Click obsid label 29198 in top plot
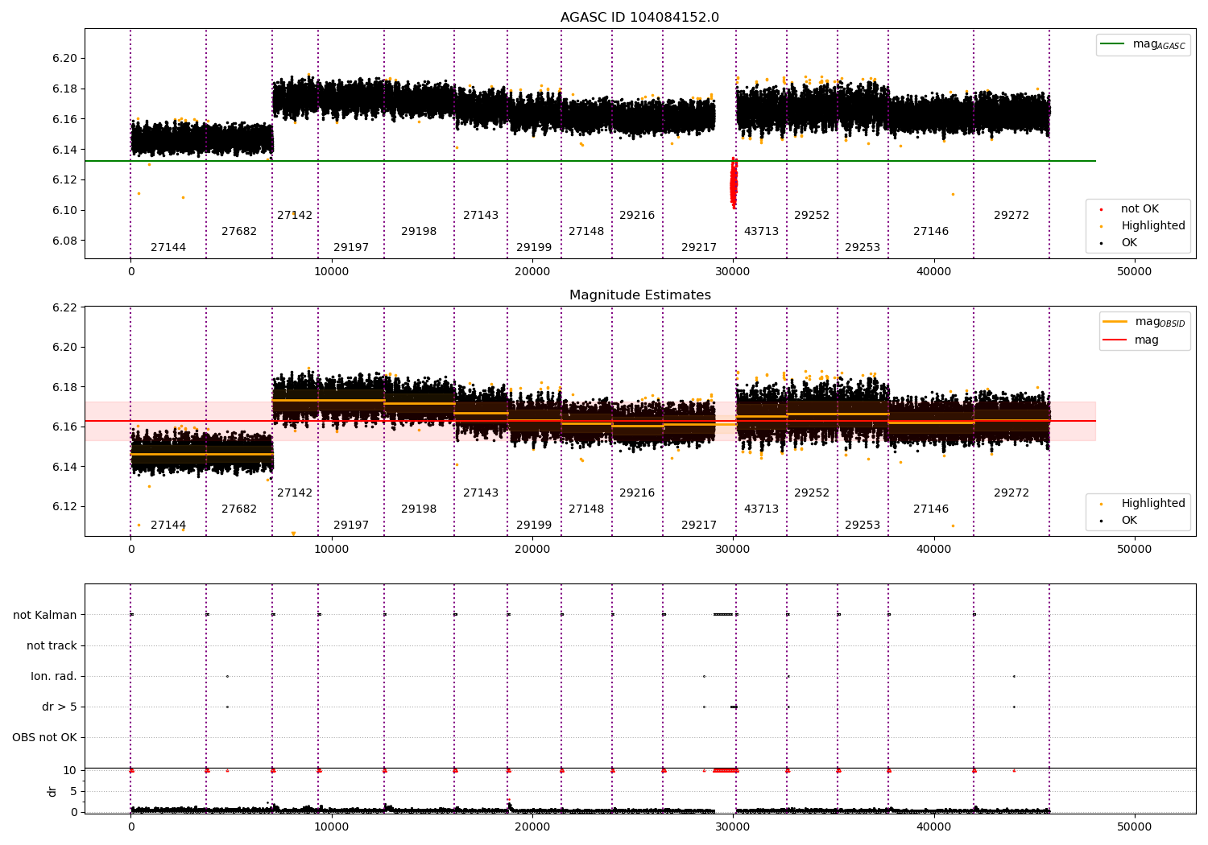The width and height of the screenshot is (1208, 845). click(419, 232)
